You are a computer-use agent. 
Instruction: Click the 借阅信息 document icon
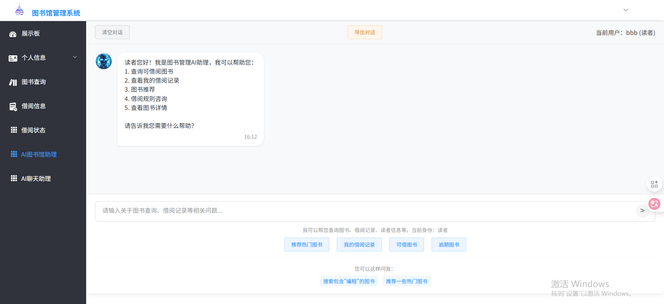click(x=13, y=107)
